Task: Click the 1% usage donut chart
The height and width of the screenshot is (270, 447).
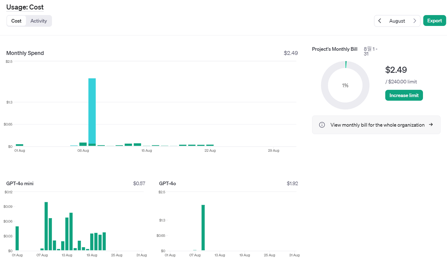Action: (x=345, y=85)
